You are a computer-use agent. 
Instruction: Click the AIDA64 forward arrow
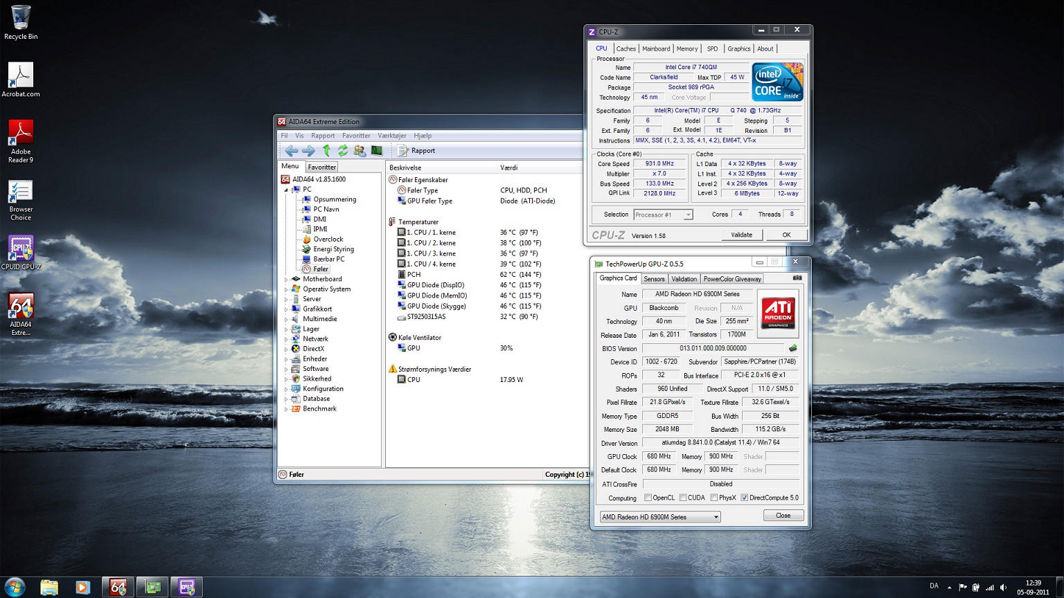(309, 151)
